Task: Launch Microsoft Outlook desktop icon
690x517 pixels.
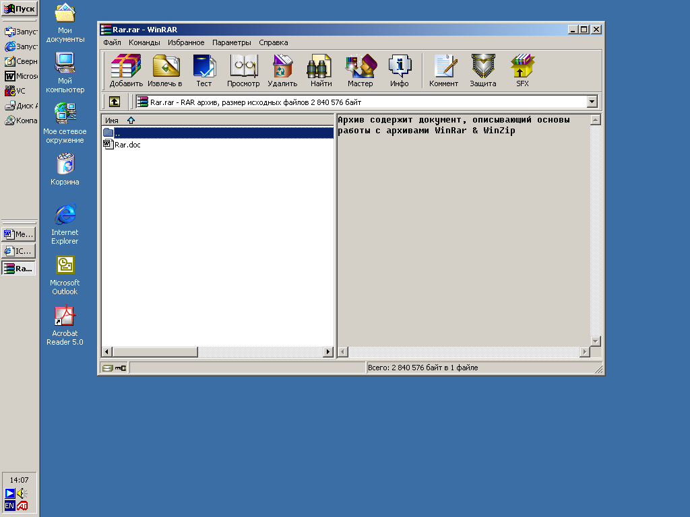Action: [x=65, y=275]
